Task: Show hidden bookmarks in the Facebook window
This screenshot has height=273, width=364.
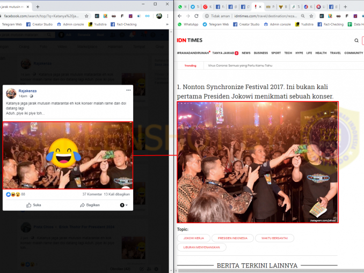Action: click(167, 24)
